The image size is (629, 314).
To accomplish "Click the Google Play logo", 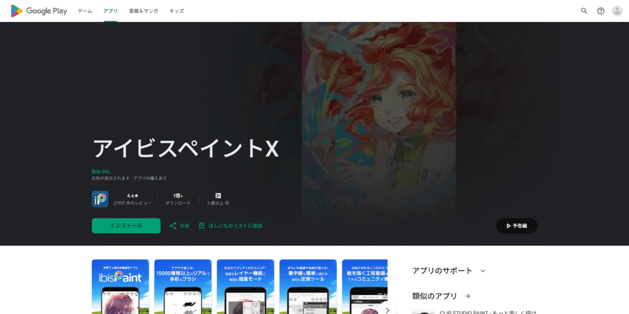I will [x=39, y=11].
